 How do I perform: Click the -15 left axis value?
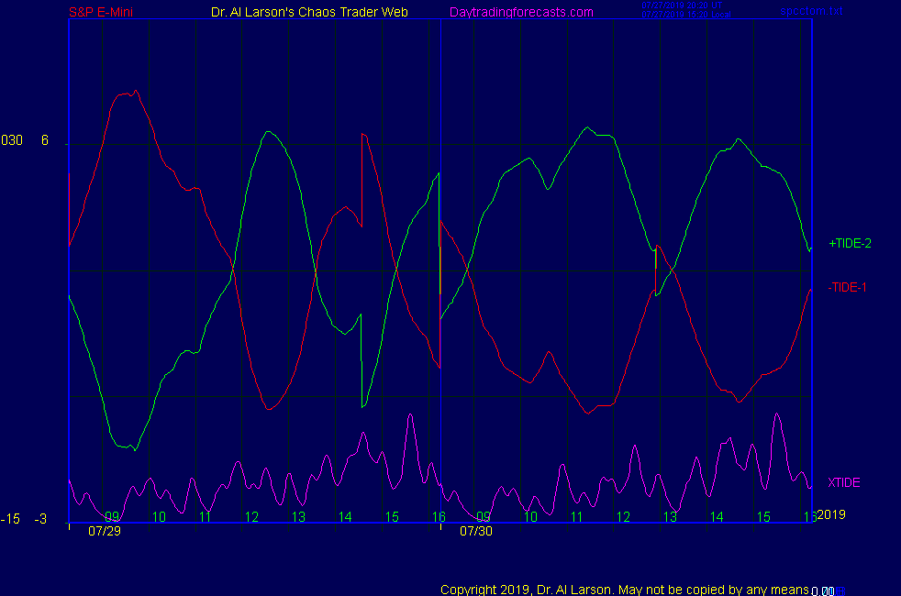10,519
